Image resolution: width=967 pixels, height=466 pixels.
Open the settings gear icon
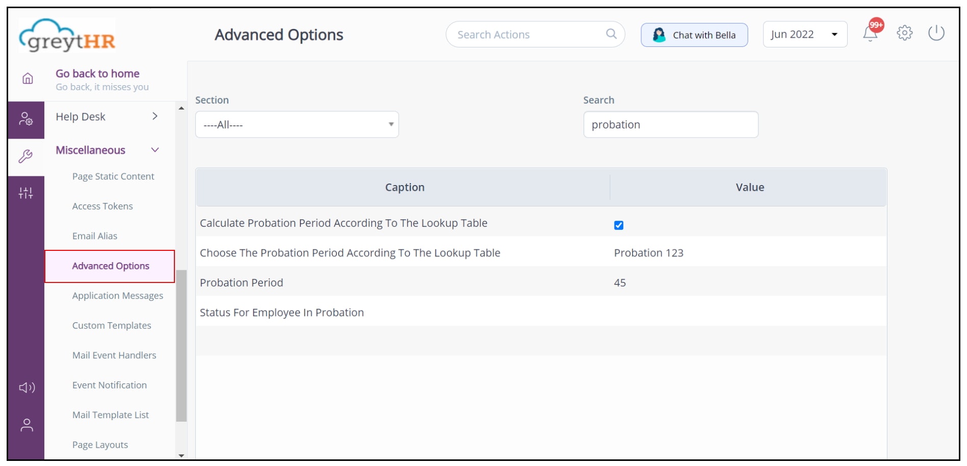point(904,33)
